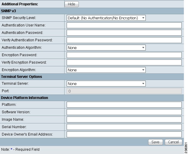Click the Software Version input field
Image resolution: width=188 pixels, height=154 pixels.
(124, 112)
